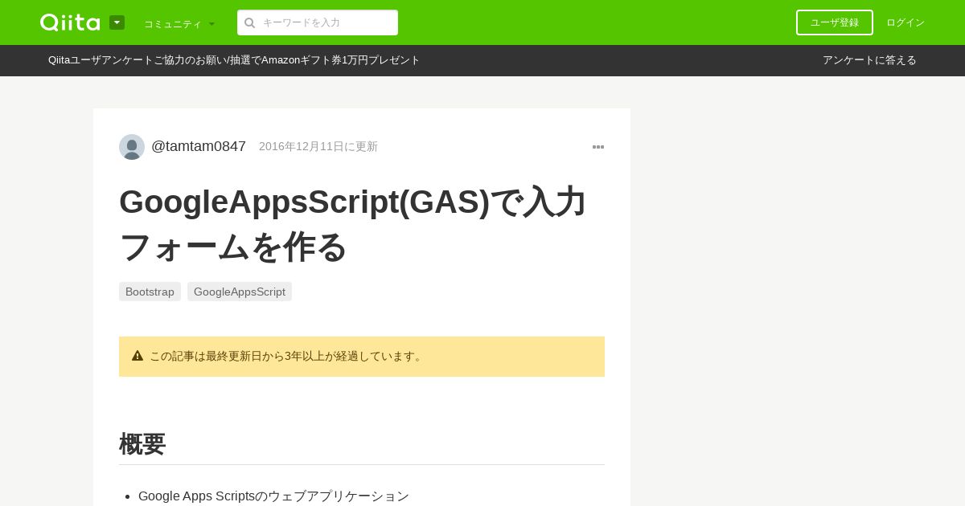Viewport: 965px width, 506px height.
Task: Select the Bootstrap tag
Action: tap(150, 292)
